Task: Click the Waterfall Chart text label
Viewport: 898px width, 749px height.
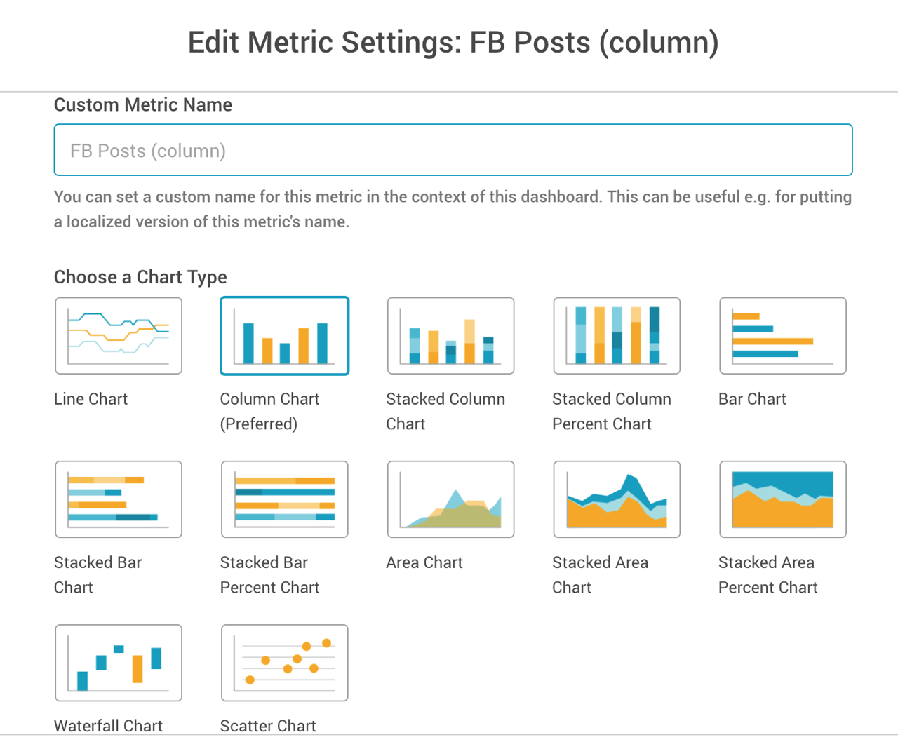Action: click(108, 726)
